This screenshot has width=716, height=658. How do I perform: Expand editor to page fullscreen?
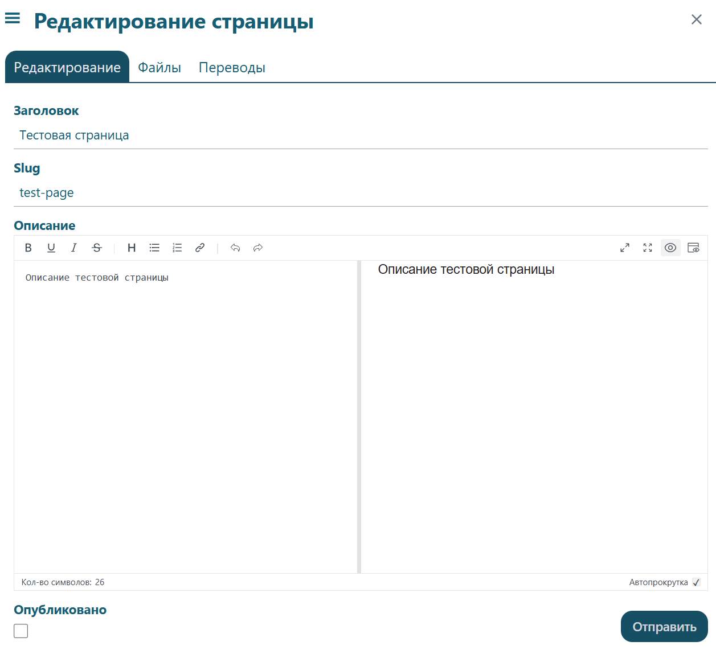coord(625,248)
